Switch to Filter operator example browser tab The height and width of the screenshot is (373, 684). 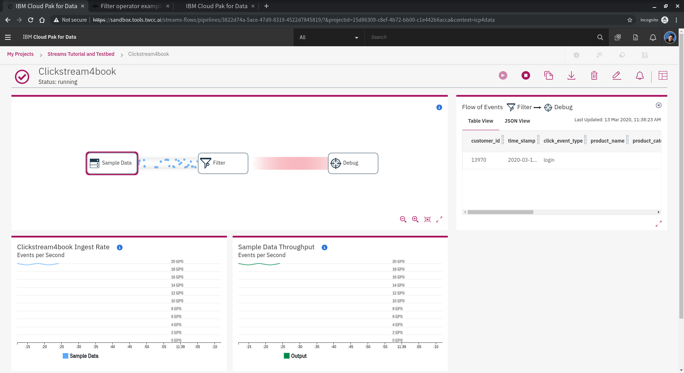(x=131, y=6)
